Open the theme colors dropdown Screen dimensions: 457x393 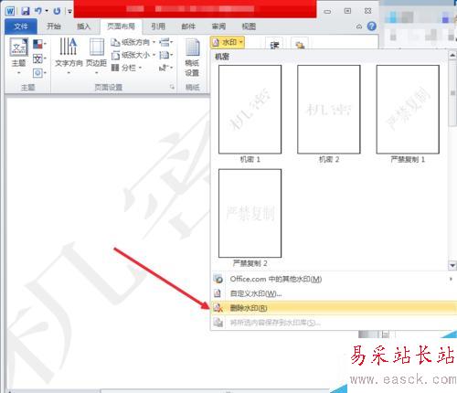pyautogui.click(x=39, y=44)
